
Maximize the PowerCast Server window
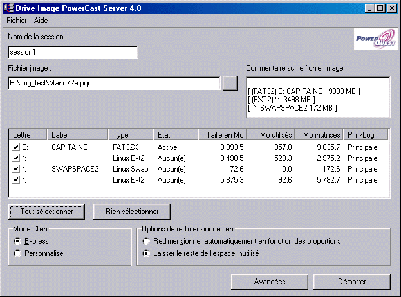pyautogui.click(x=380, y=8)
